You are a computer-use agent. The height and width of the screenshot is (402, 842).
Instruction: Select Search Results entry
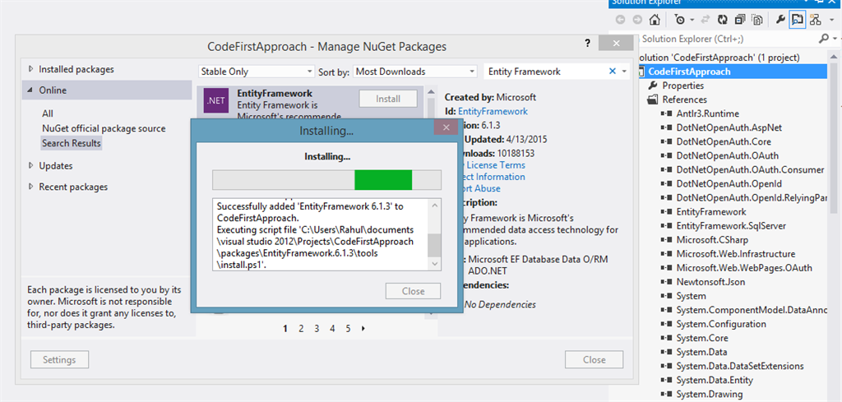coord(72,143)
